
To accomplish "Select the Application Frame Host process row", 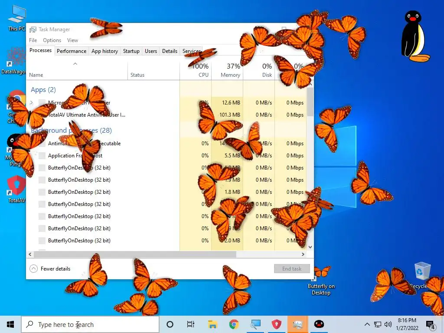I will point(166,156).
